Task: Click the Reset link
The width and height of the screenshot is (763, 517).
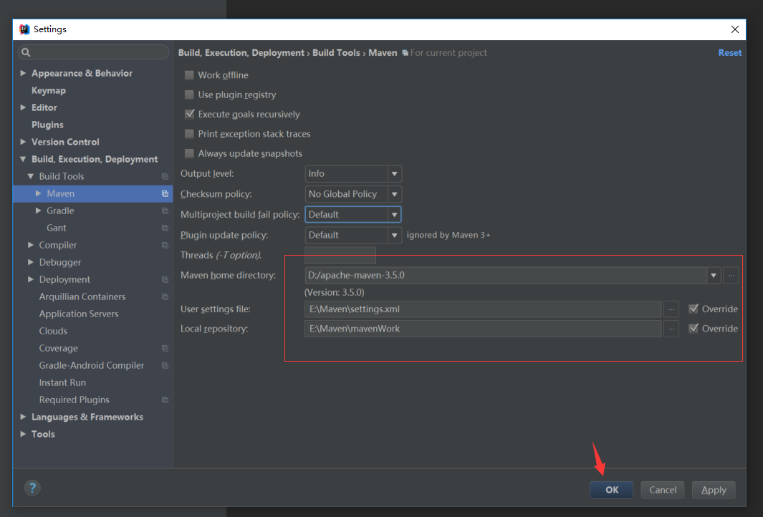Action: pyautogui.click(x=730, y=52)
